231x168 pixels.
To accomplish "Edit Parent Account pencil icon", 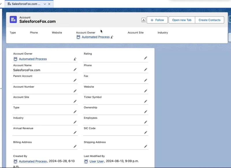I will [x=75, y=80].
